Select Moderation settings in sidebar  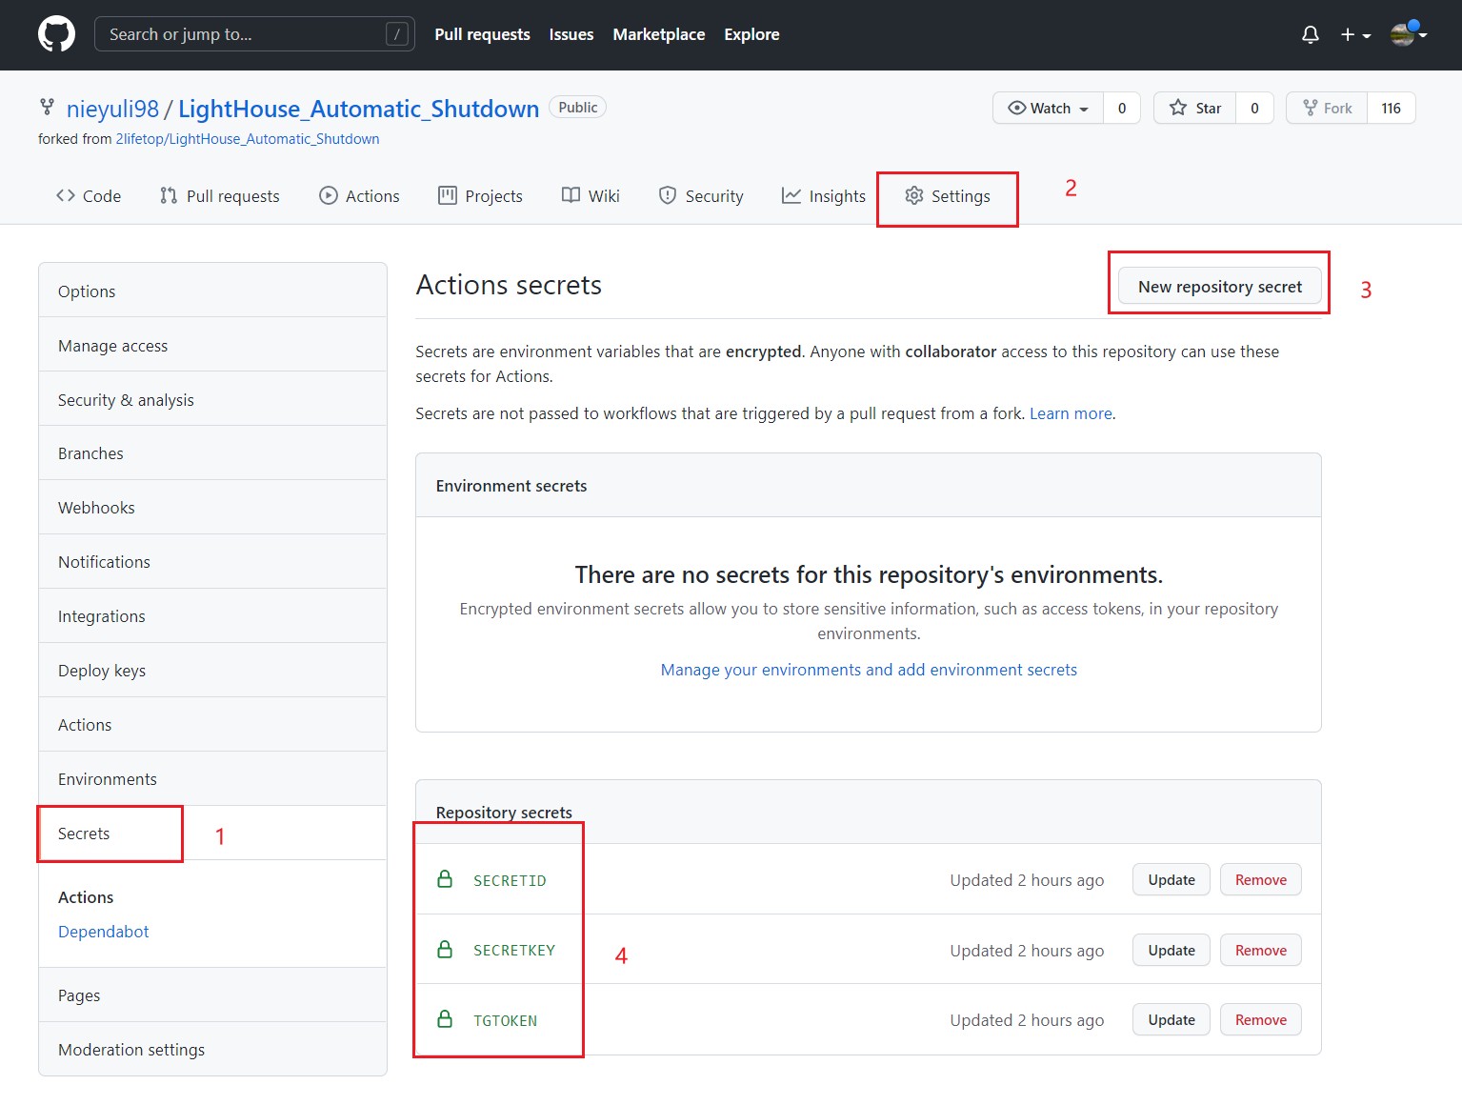[212, 1050]
